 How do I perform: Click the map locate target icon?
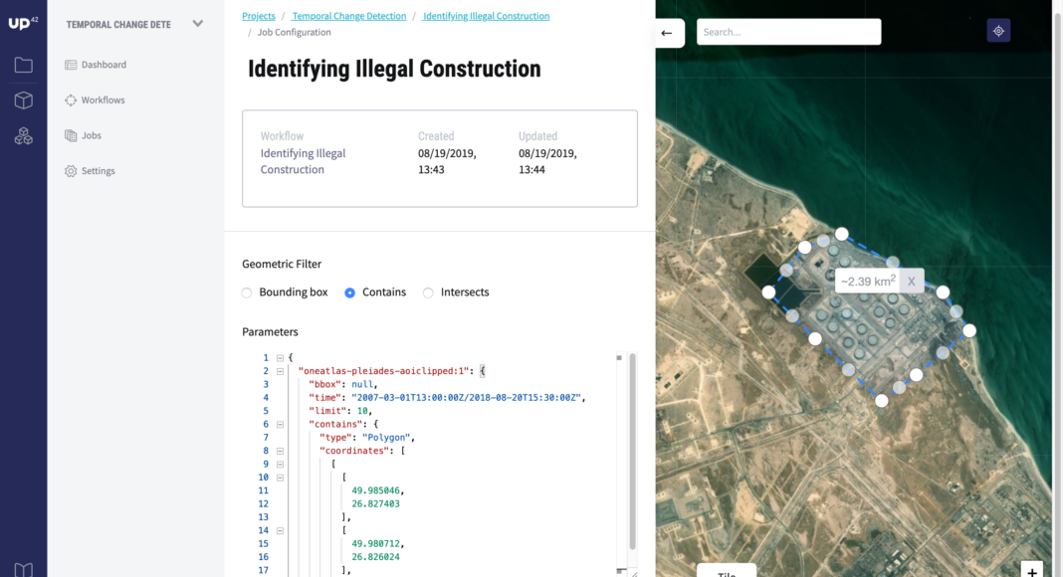click(998, 31)
